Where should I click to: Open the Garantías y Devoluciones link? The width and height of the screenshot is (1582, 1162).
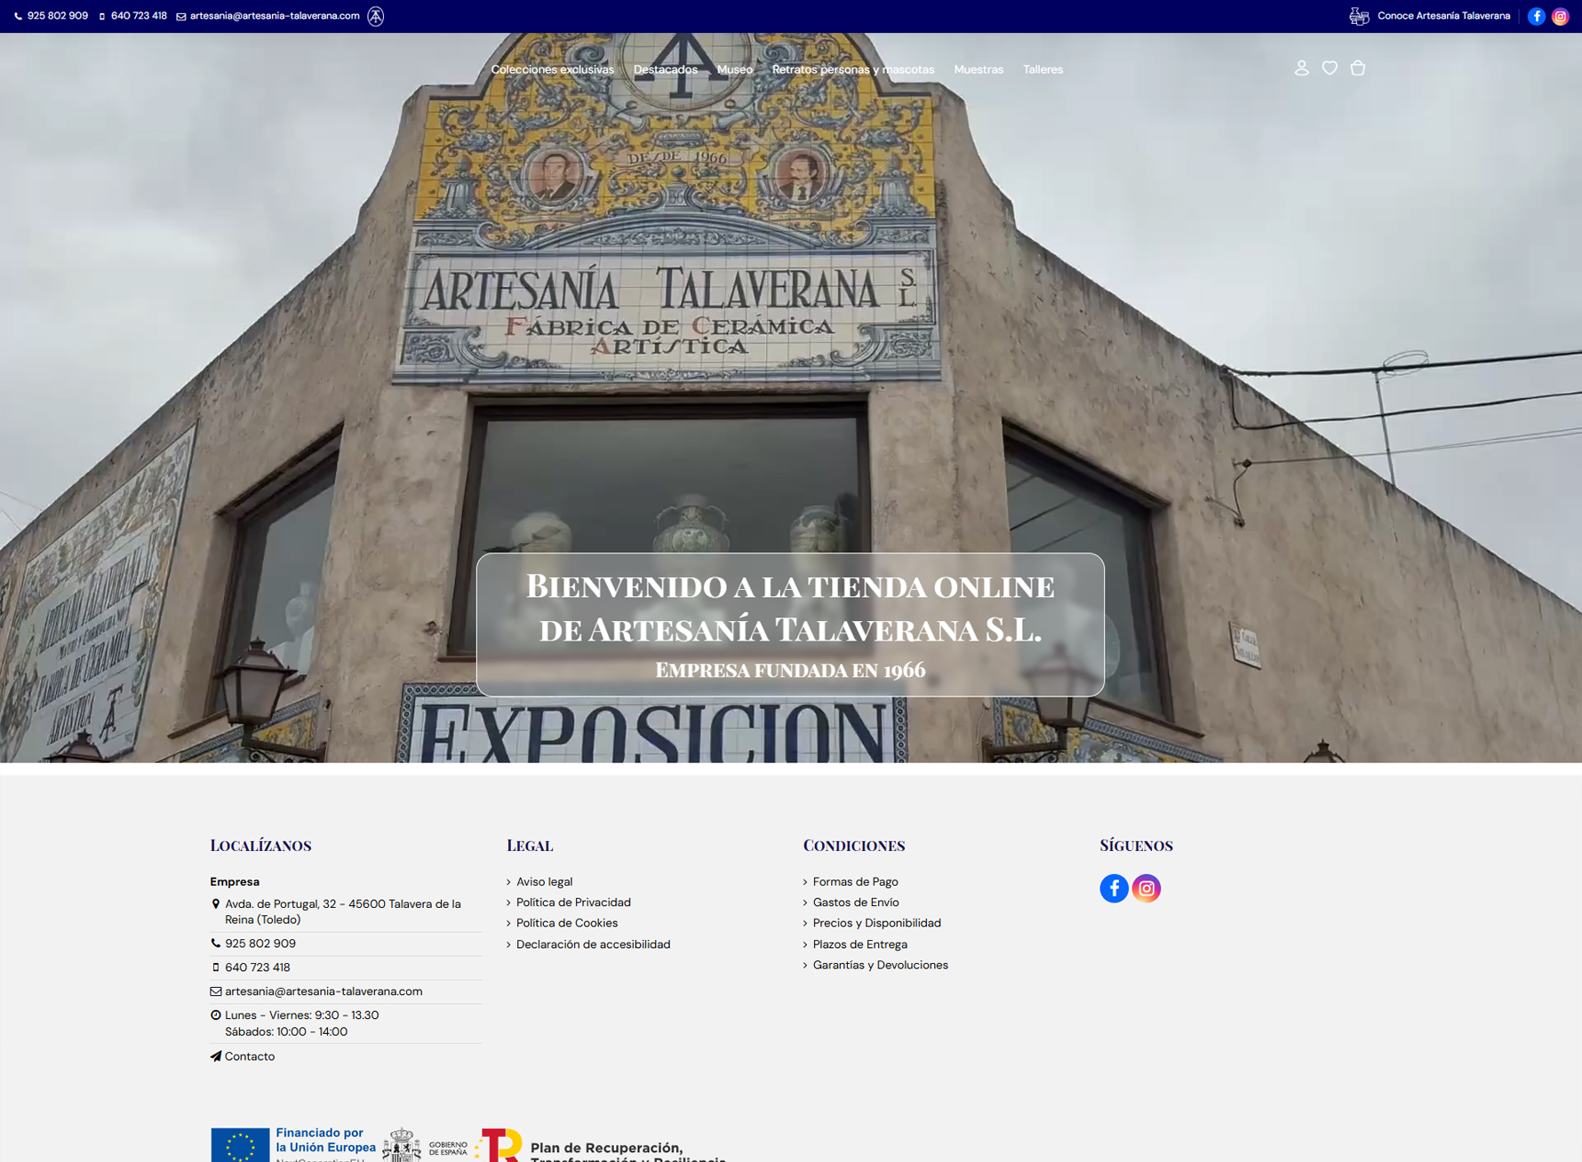(x=880, y=965)
